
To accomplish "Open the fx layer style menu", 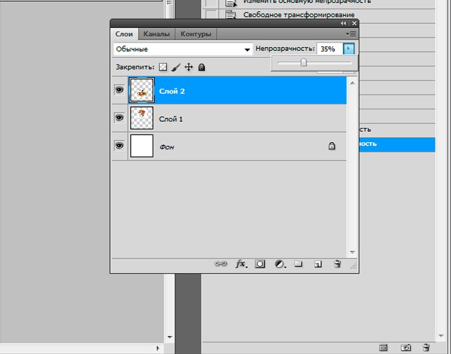I will pos(241,264).
